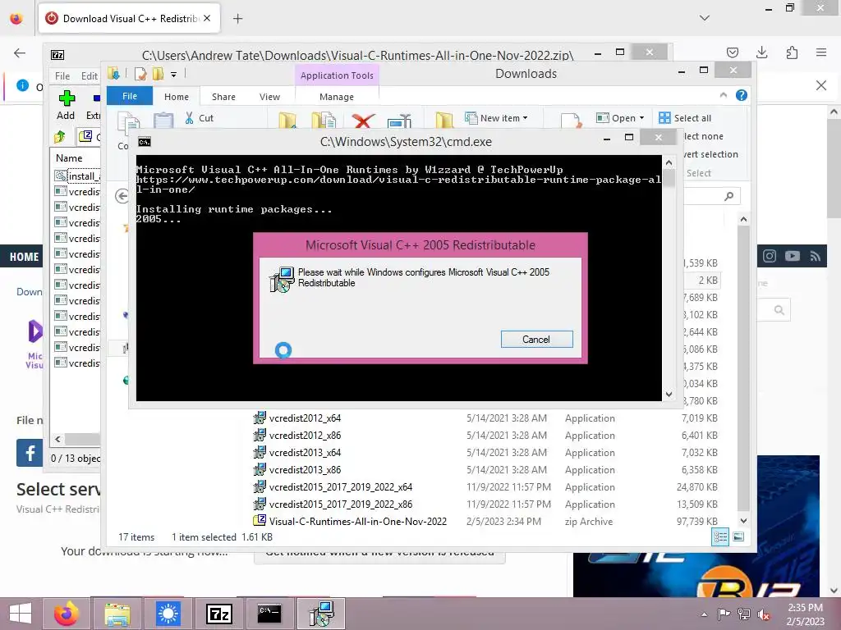This screenshot has height=630, width=841.
Task: Open Firefox from the taskbar
Action: pos(67,614)
